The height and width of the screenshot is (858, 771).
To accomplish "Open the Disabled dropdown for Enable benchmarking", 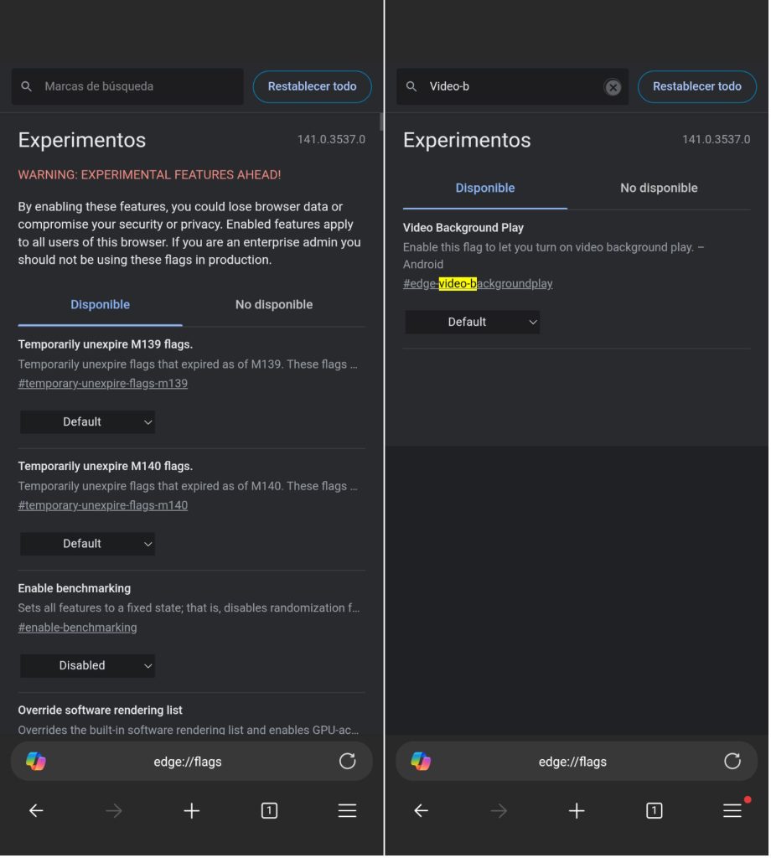I will [x=87, y=665].
